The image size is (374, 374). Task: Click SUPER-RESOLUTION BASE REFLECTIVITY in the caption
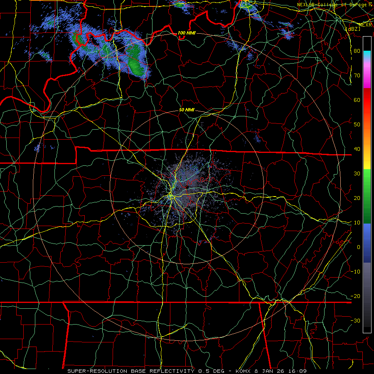[x=131, y=371]
